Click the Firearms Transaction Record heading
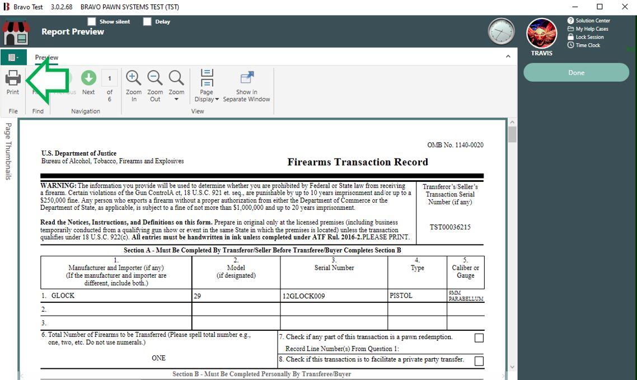Image resolution: width=637 pixels, height=380 pixels. [x=358, y=162]
